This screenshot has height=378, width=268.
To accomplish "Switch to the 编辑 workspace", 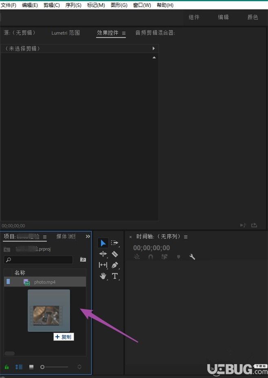I will [223, 17].
